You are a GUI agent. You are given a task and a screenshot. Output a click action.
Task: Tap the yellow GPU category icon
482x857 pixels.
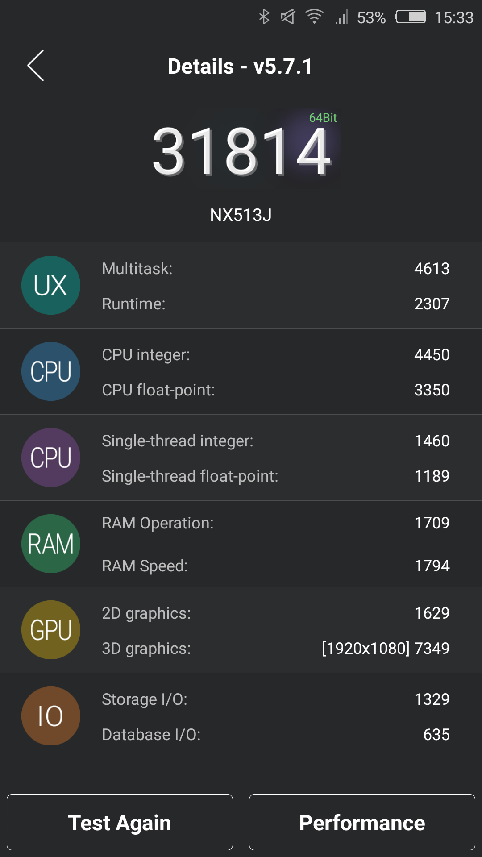coord(51,630)
